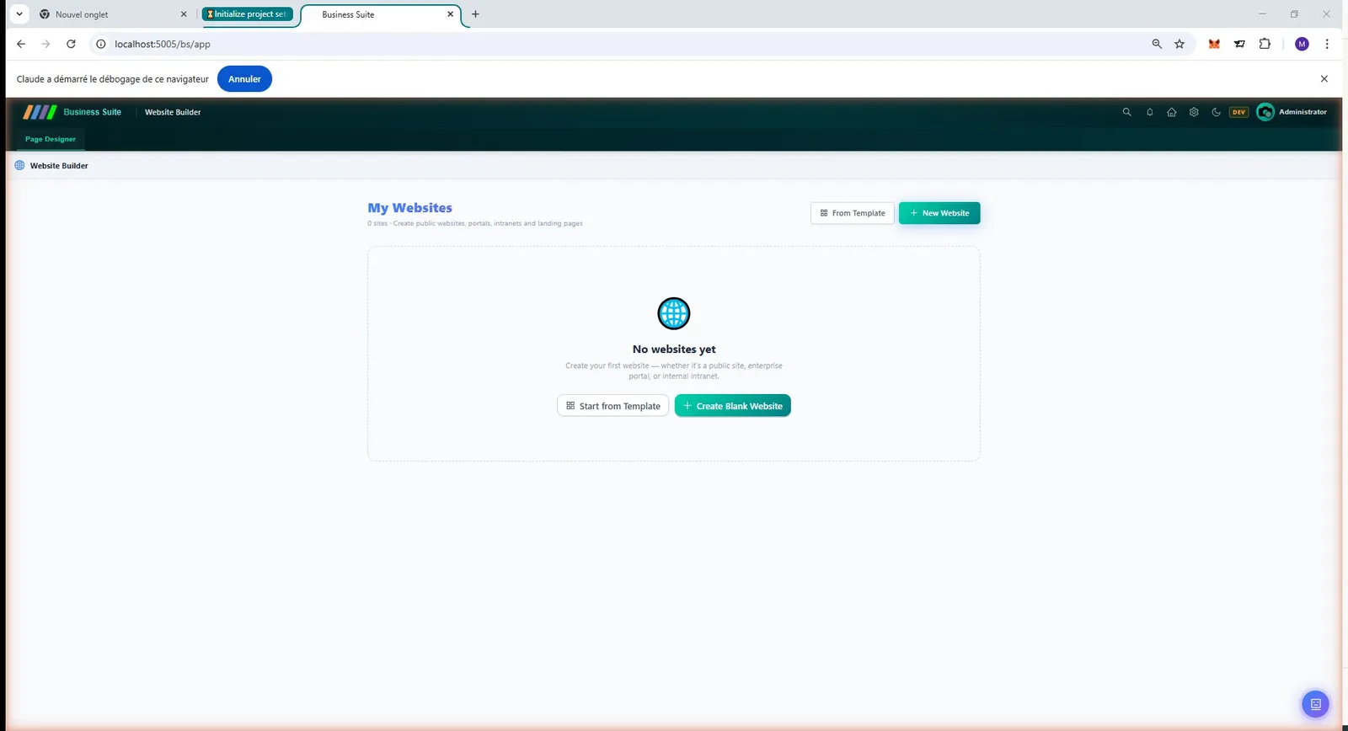
Task: Open Chrome three-dot menu
Action: (x=1327, y=44)
